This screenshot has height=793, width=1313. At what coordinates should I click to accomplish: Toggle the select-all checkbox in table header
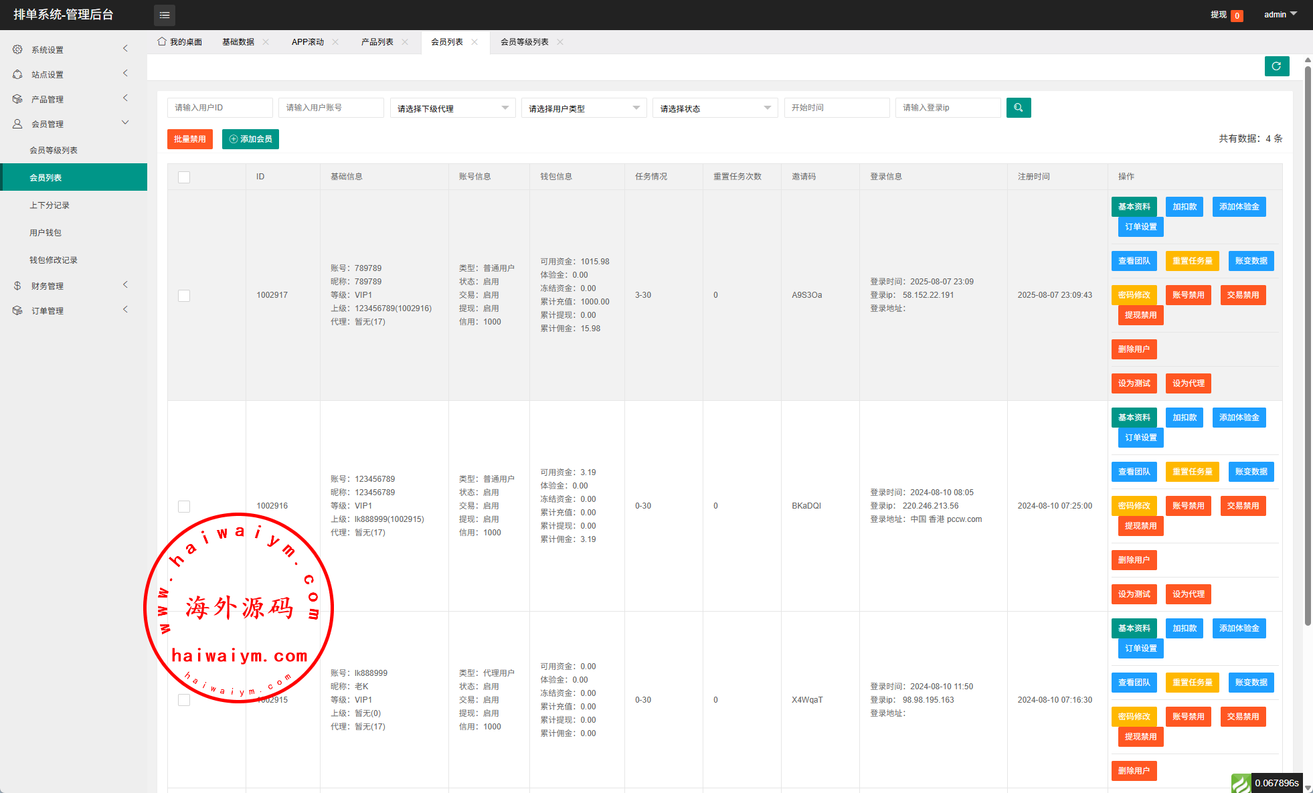(184, 177)
